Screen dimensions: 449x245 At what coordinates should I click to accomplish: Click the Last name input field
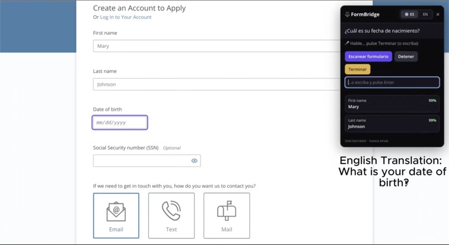(x=217, y=84)
